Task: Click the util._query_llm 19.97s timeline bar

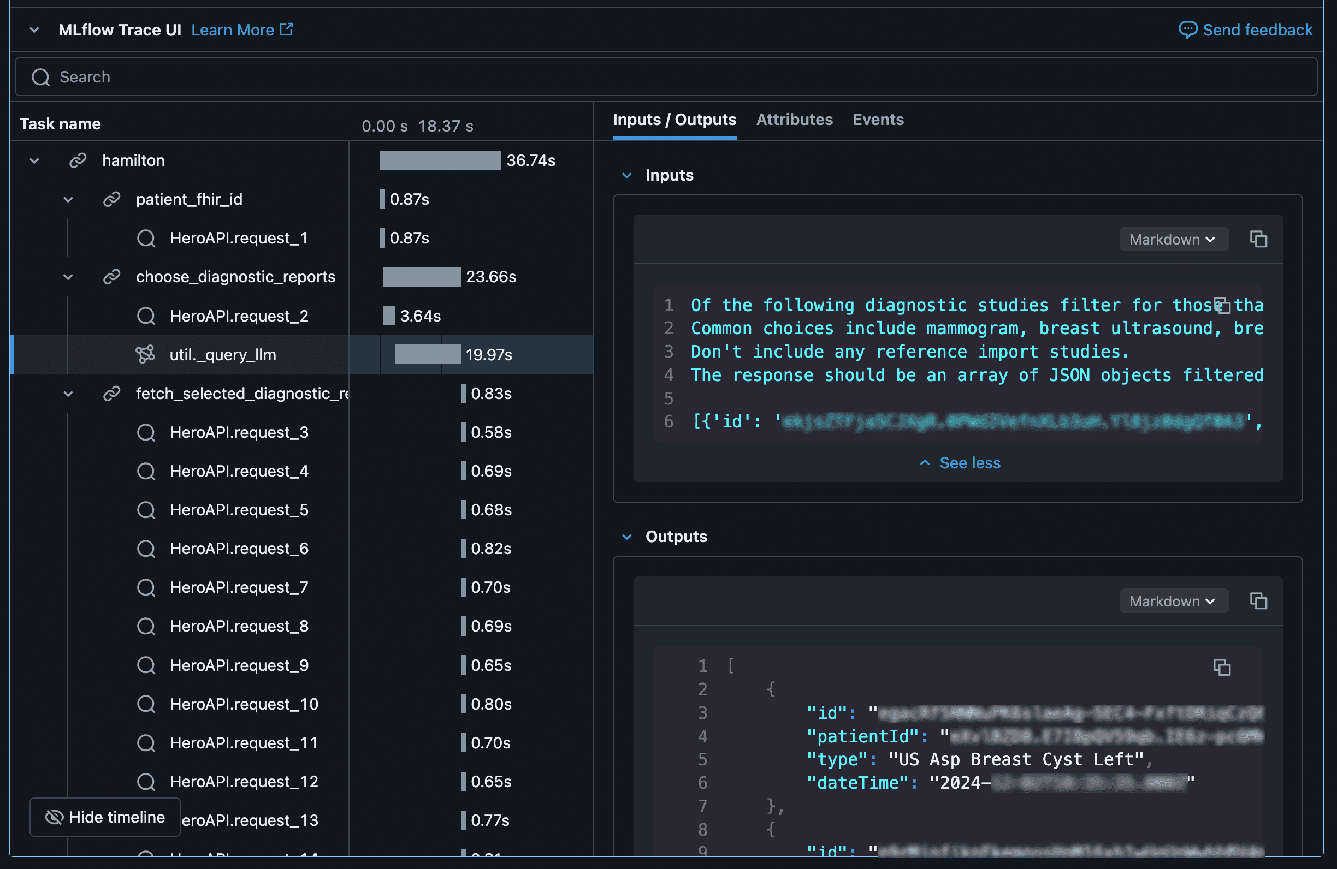Action: [428, 355]
